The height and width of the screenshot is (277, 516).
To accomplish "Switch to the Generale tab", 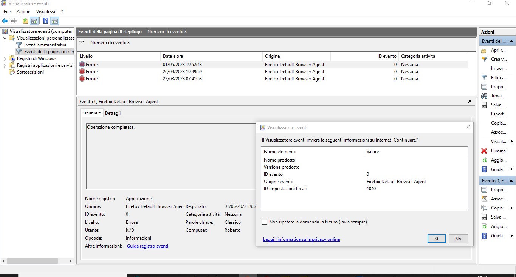I will click(92, 112).
